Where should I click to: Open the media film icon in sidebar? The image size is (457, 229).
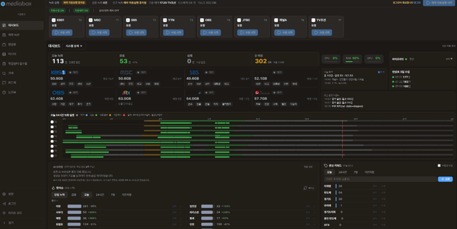[4, 54]
